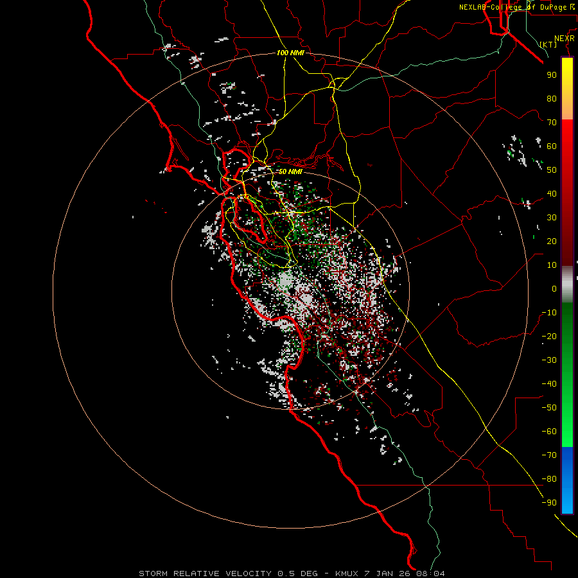Pick the gray zero-velocity segment of color bar
This screenshot has height=578, width=578.
[567, 285]
